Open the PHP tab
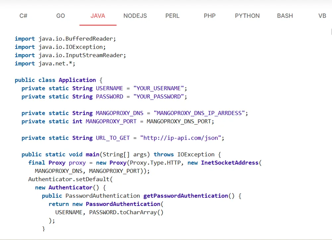 (x=209, y=16)
